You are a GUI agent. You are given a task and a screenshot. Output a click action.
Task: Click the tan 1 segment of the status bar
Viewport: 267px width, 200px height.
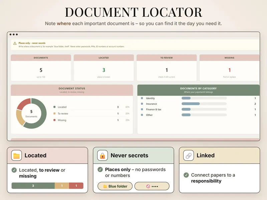click(x=62, y=186)
